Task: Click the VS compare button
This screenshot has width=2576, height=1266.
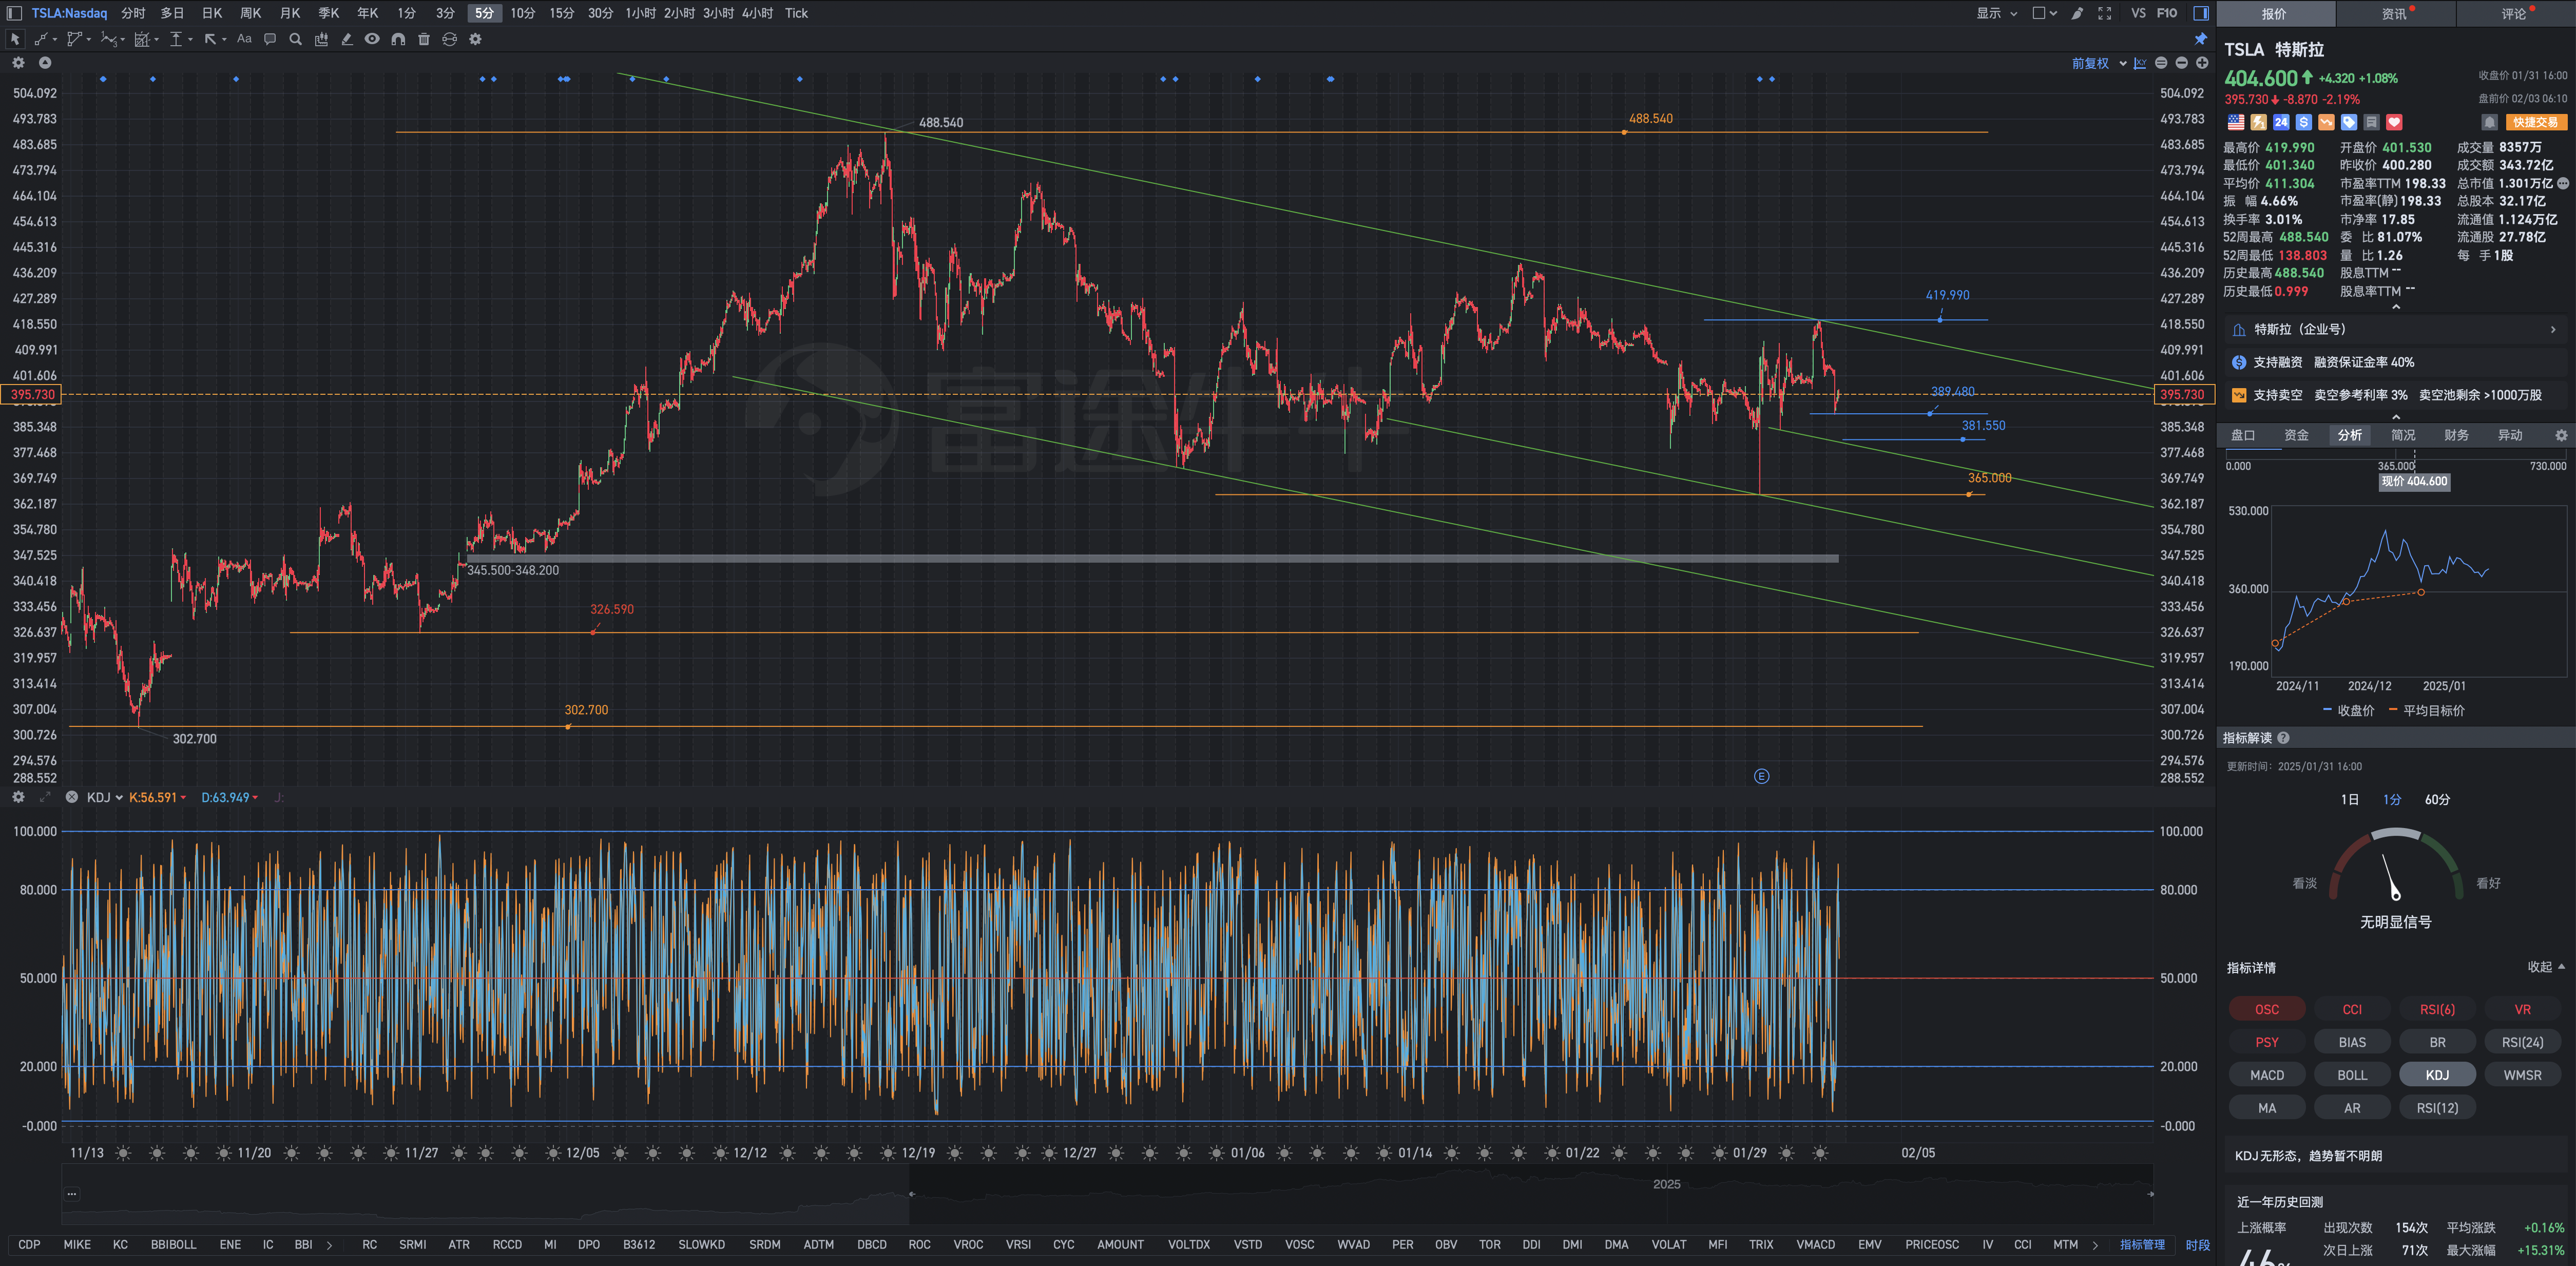Action: tap(2138, 13)
